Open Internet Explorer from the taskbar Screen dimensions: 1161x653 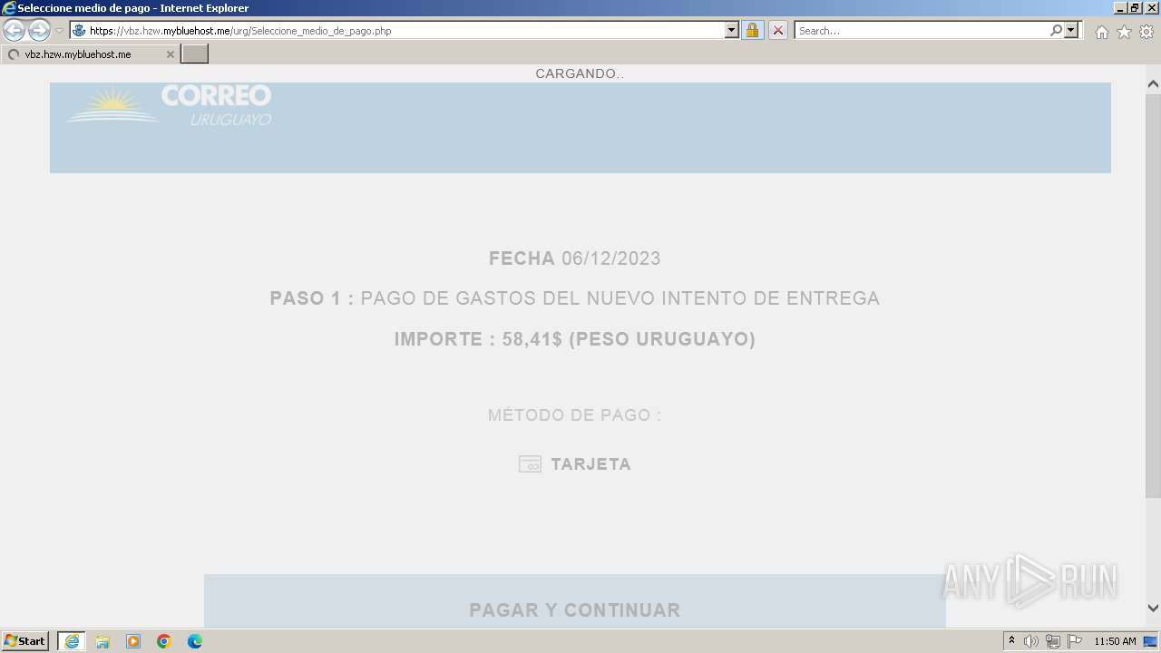coord(72,641)
